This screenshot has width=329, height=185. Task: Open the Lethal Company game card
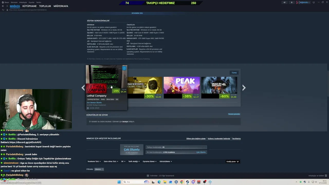(x=106, y=88)
